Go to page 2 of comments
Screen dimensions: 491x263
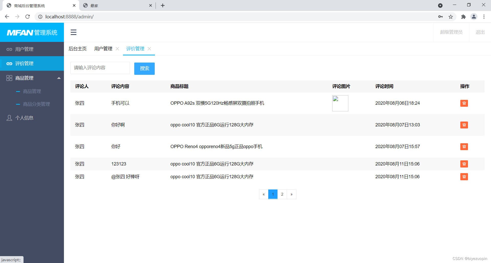click(x=282, y=194)
